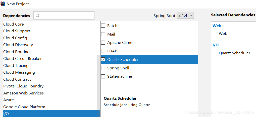Click the IntelliJ IDEA logo icon
Screen dimensions: 256x117
coord(3,4)
